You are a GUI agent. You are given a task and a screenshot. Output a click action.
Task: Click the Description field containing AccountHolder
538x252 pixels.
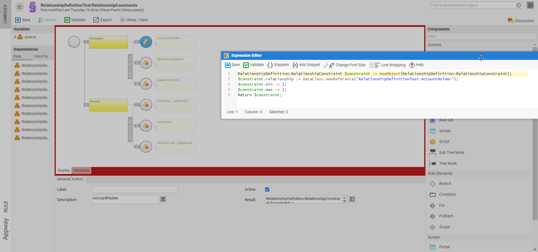point(125,199)
